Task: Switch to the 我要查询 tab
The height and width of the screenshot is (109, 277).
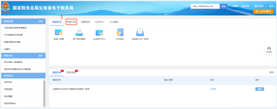Action: (85, 22)
